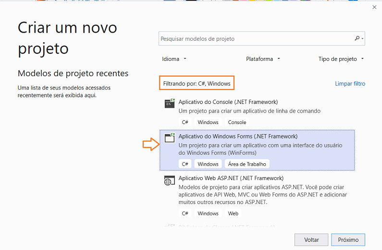382x250 pixels.
Task: Click the Windows Forms app template icon
Action: click(x=170, y=138)
